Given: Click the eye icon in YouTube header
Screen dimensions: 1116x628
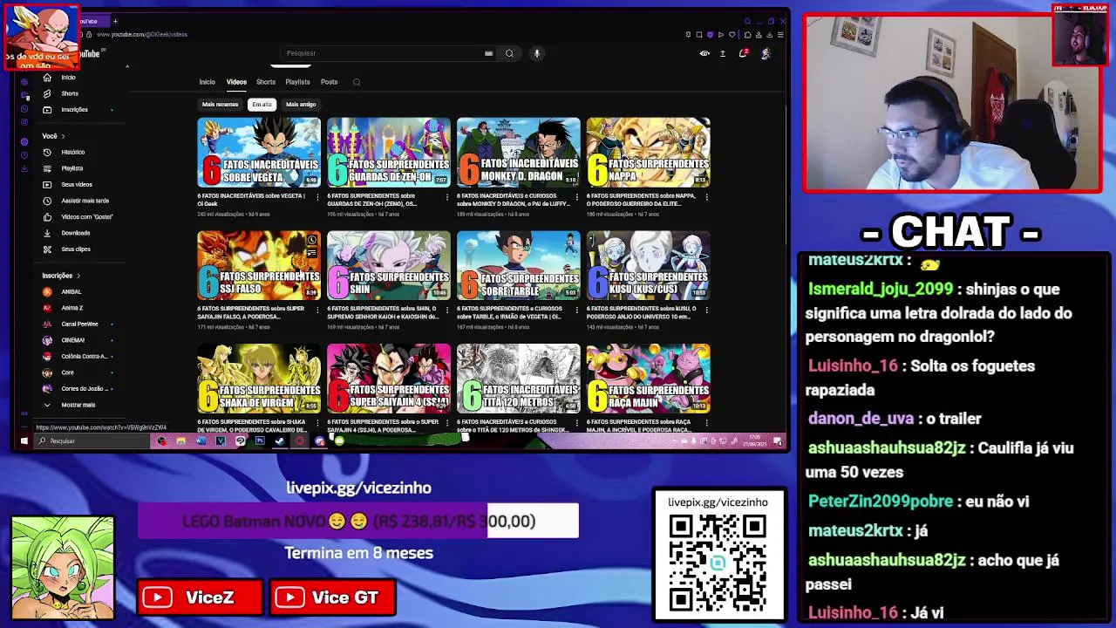Looking at the screenshot, I should coord(704,53).
